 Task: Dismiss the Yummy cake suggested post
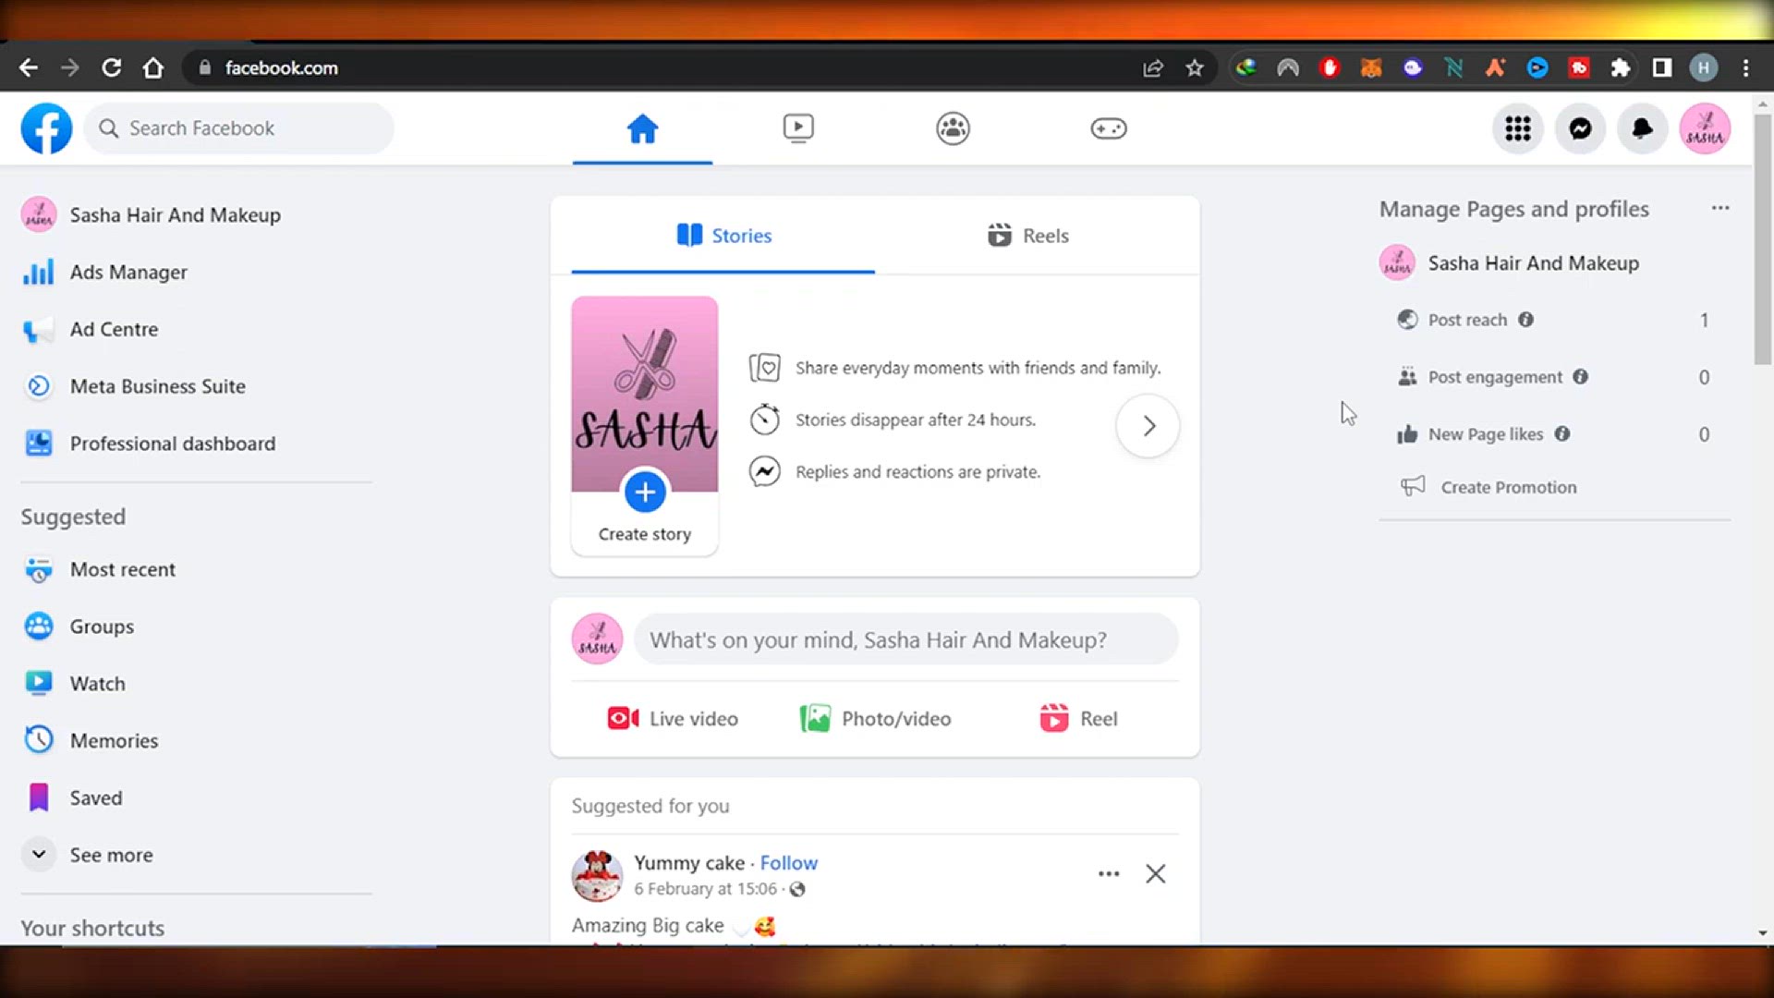(1155, 874)
